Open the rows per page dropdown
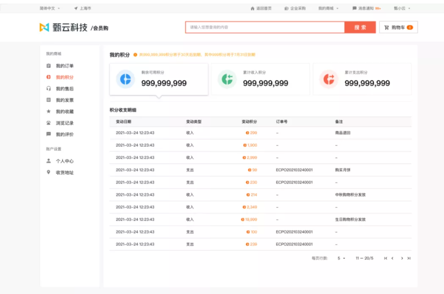 (341, 258)
